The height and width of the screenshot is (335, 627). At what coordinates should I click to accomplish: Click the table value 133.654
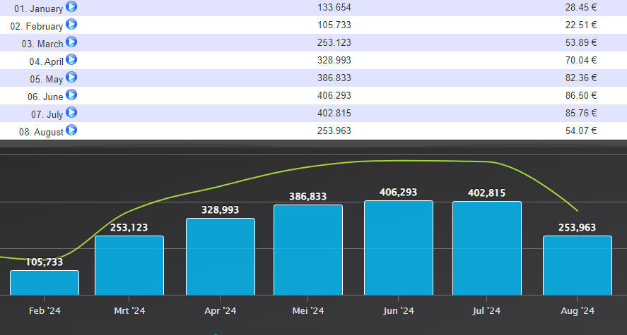[334, 7]
